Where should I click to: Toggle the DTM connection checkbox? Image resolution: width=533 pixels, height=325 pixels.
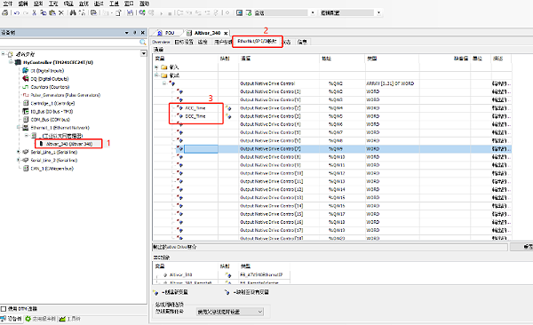click(4, 309)
